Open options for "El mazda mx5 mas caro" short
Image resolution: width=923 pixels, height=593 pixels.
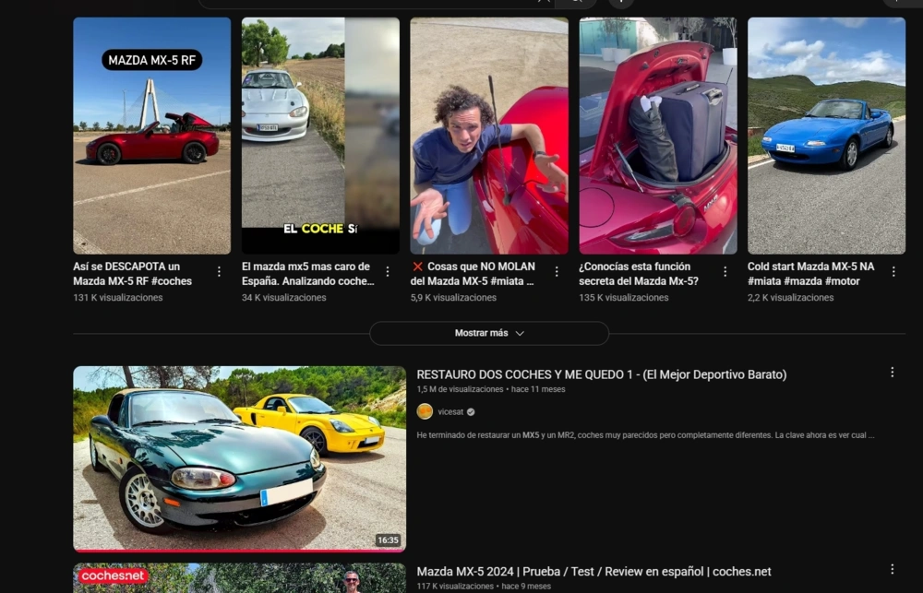[388, 272]
